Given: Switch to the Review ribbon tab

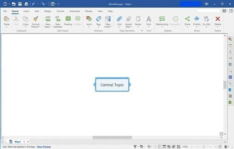Looking at the screenshot, I should pos(89,11).
